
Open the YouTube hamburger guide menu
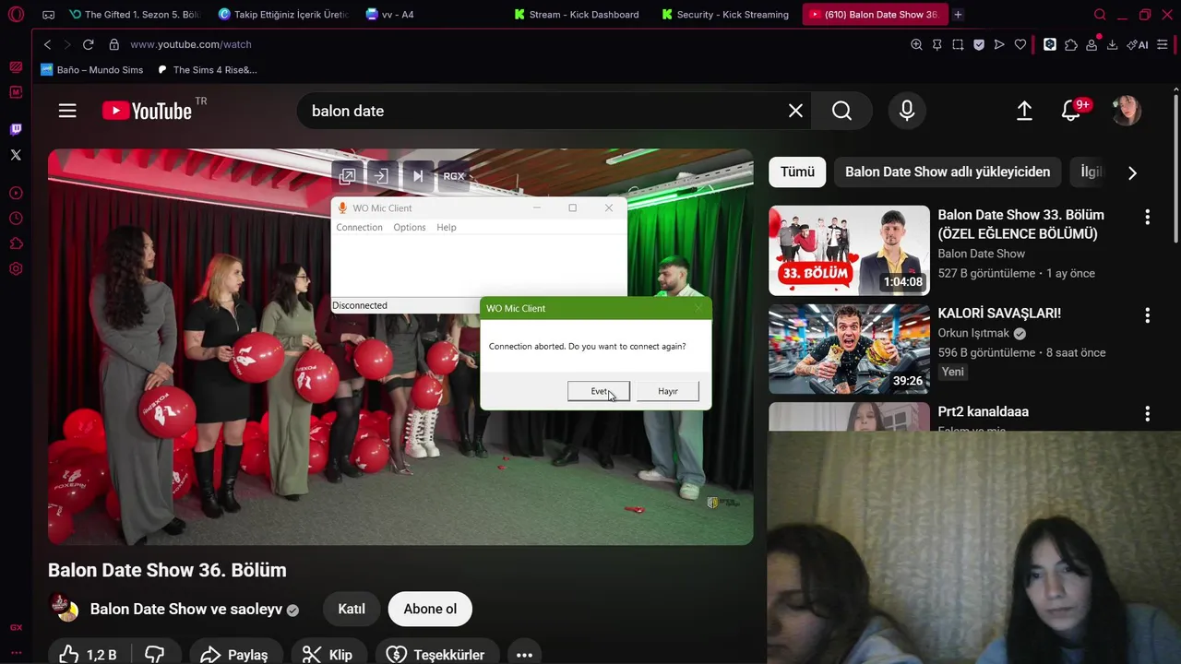point(67,111)
